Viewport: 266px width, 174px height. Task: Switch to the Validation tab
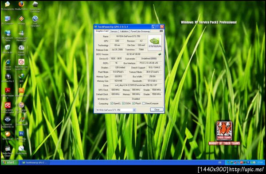(124, 31)
